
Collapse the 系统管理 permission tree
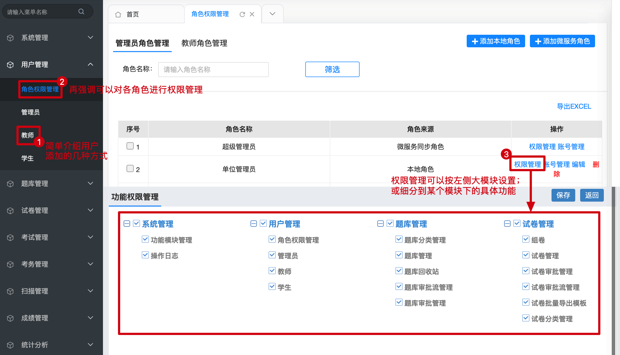pos(127,224)
